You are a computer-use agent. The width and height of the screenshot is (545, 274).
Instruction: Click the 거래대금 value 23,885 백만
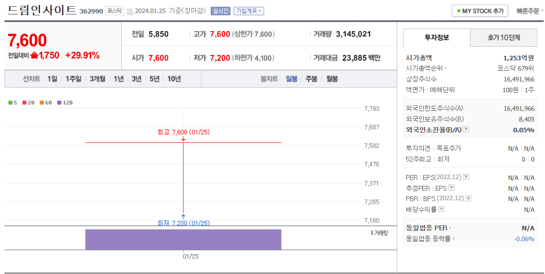pos(361,58)
